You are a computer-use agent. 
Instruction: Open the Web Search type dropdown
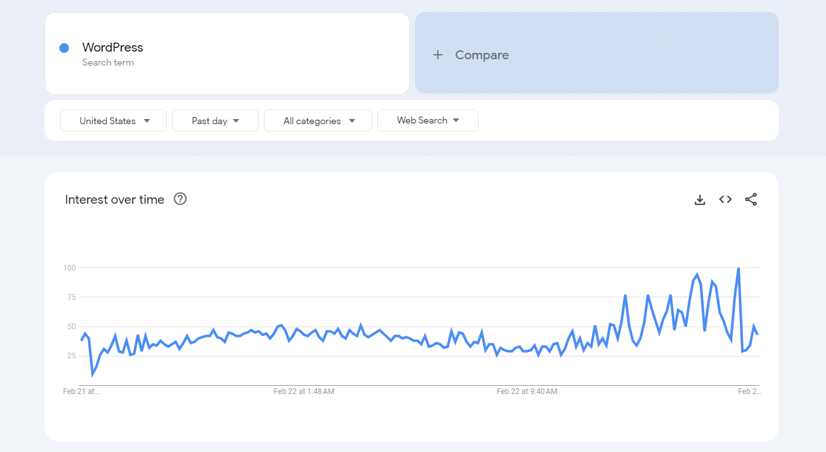point(428,120)
